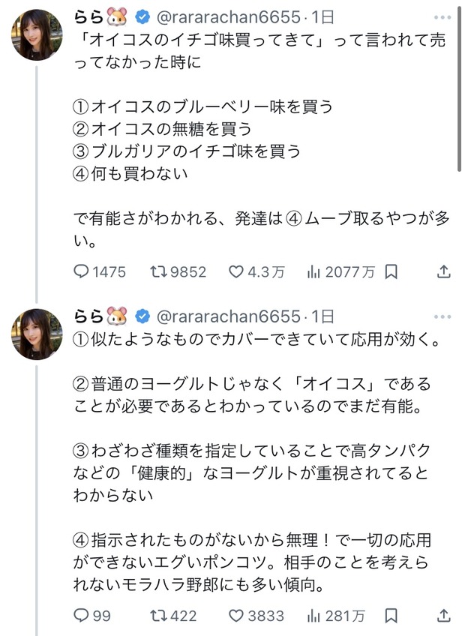Click the scrollbar on the right edge
The height and width of the screenshot is (636, 465).
coord(459,90)
